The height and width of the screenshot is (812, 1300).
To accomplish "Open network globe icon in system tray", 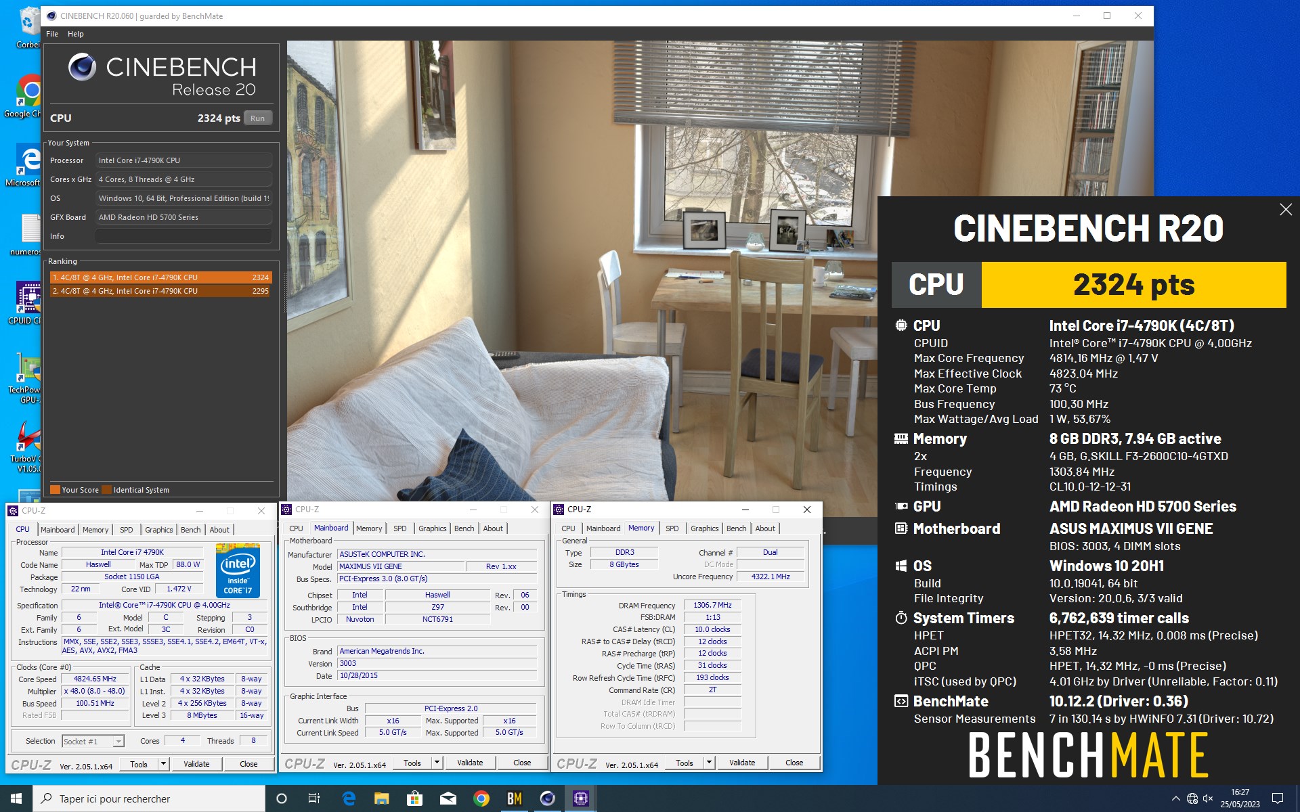I will (1192, 798).
